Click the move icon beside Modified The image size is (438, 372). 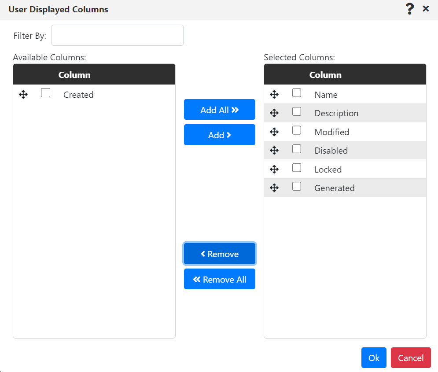(274, 131)
